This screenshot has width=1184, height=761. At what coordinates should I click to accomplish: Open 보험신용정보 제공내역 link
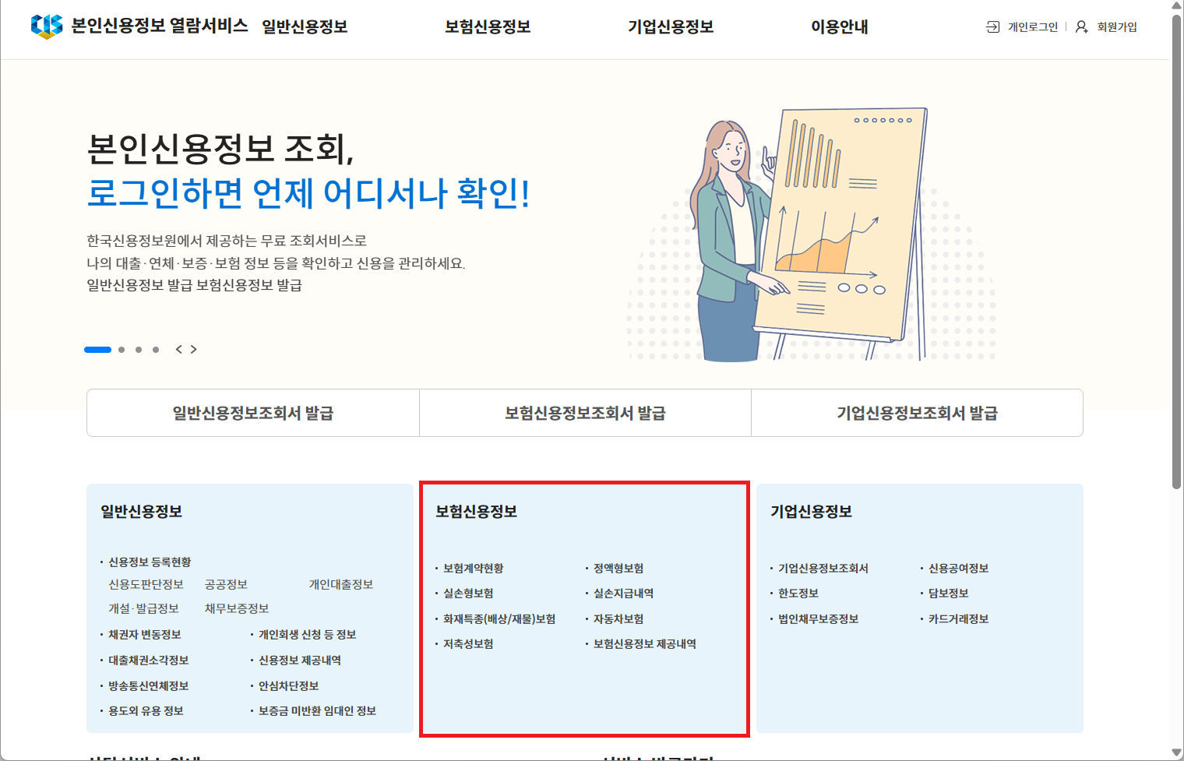click(x=645, y=644)
